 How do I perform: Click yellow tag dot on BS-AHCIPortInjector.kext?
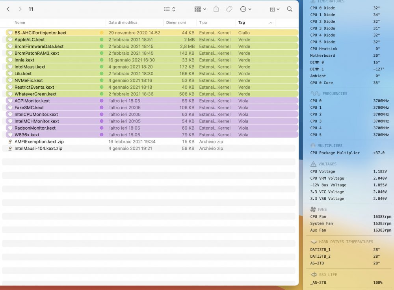point(102,33)
